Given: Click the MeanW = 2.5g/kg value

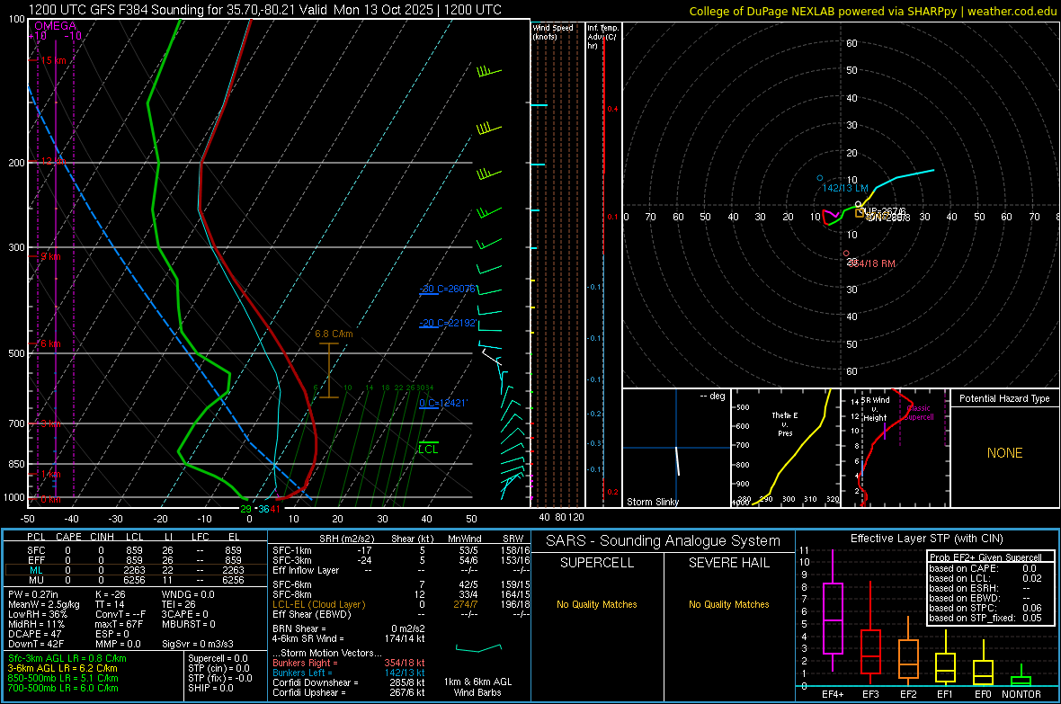Looking at the screenshot, I should tap(43, 604).
